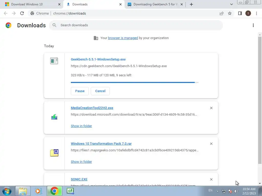The image size is (262, 196).
Task: Show MediaCreationTool22H2.exe in folder
Action: pos(81,126)
